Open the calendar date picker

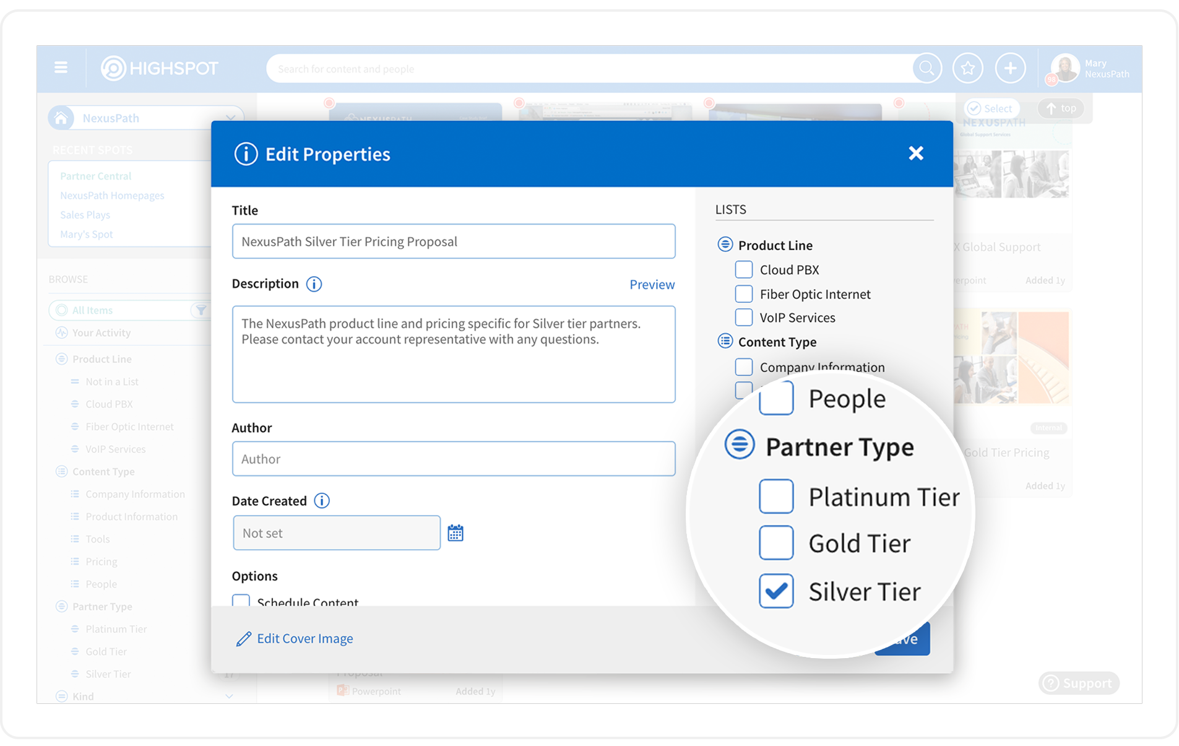click(x=456, y=533)
